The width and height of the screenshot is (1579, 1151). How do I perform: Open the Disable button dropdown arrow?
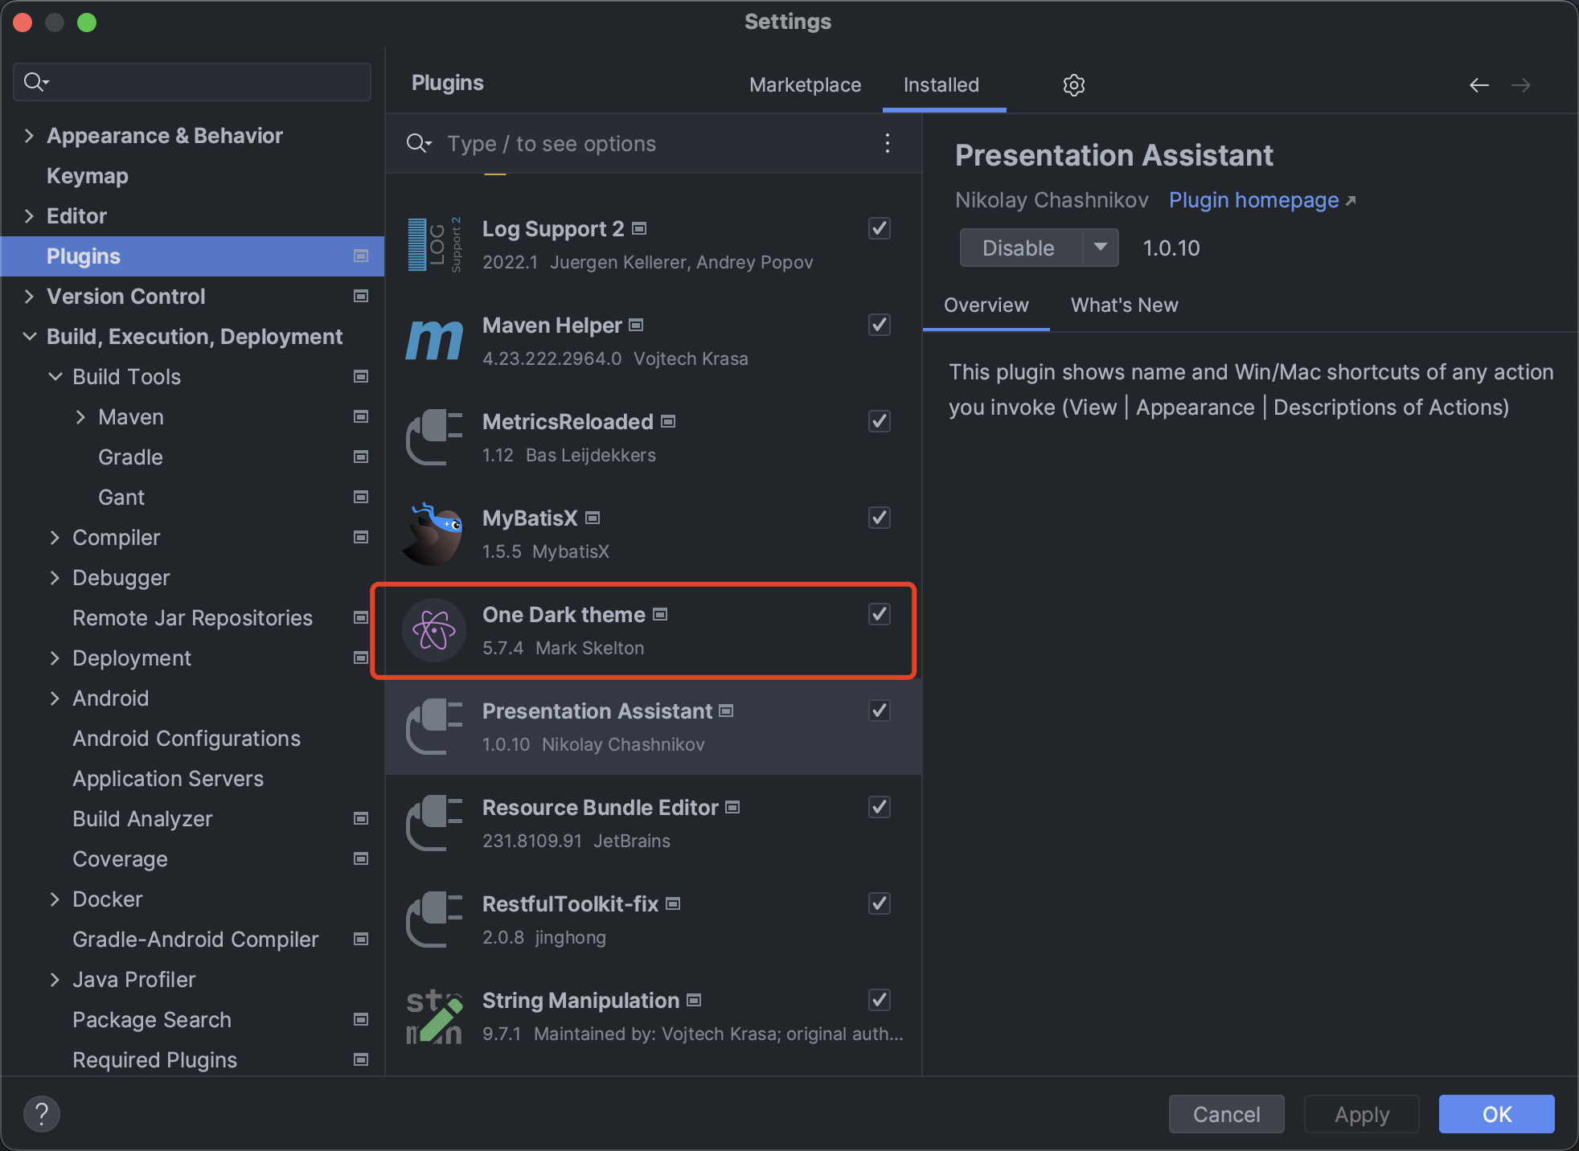pyautogui.click(x=1101, y=248)
